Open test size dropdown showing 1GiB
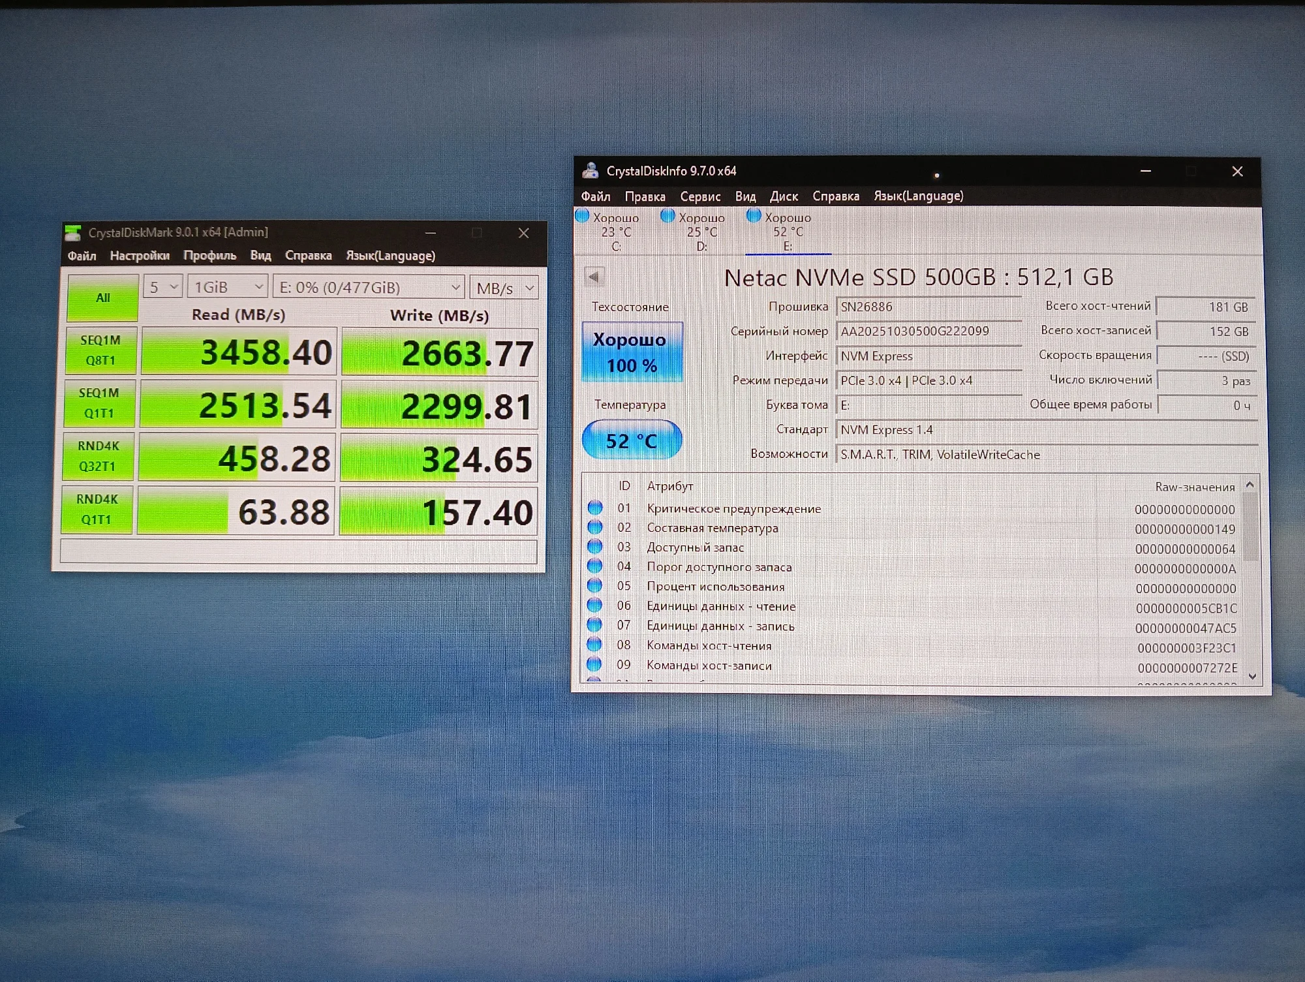 (228, 287)
